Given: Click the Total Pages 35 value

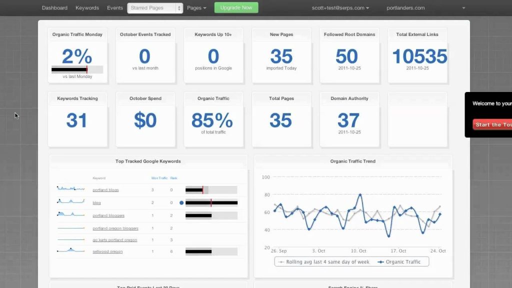Looking at the screenshot, I should point(281,120).
